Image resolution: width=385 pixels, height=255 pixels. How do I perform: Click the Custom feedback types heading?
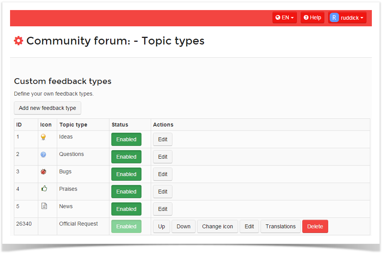tap(63, 81)
